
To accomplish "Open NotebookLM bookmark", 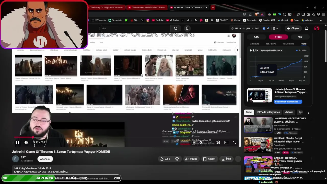I will pyautogui.click(x=267, y=20).
